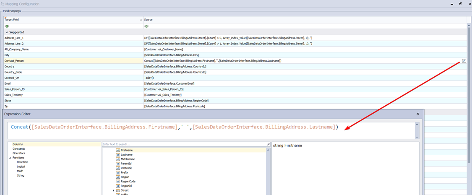Click the string type icon beside Postcode
This screenshot has height=195, width=472.
pos(118,168)
